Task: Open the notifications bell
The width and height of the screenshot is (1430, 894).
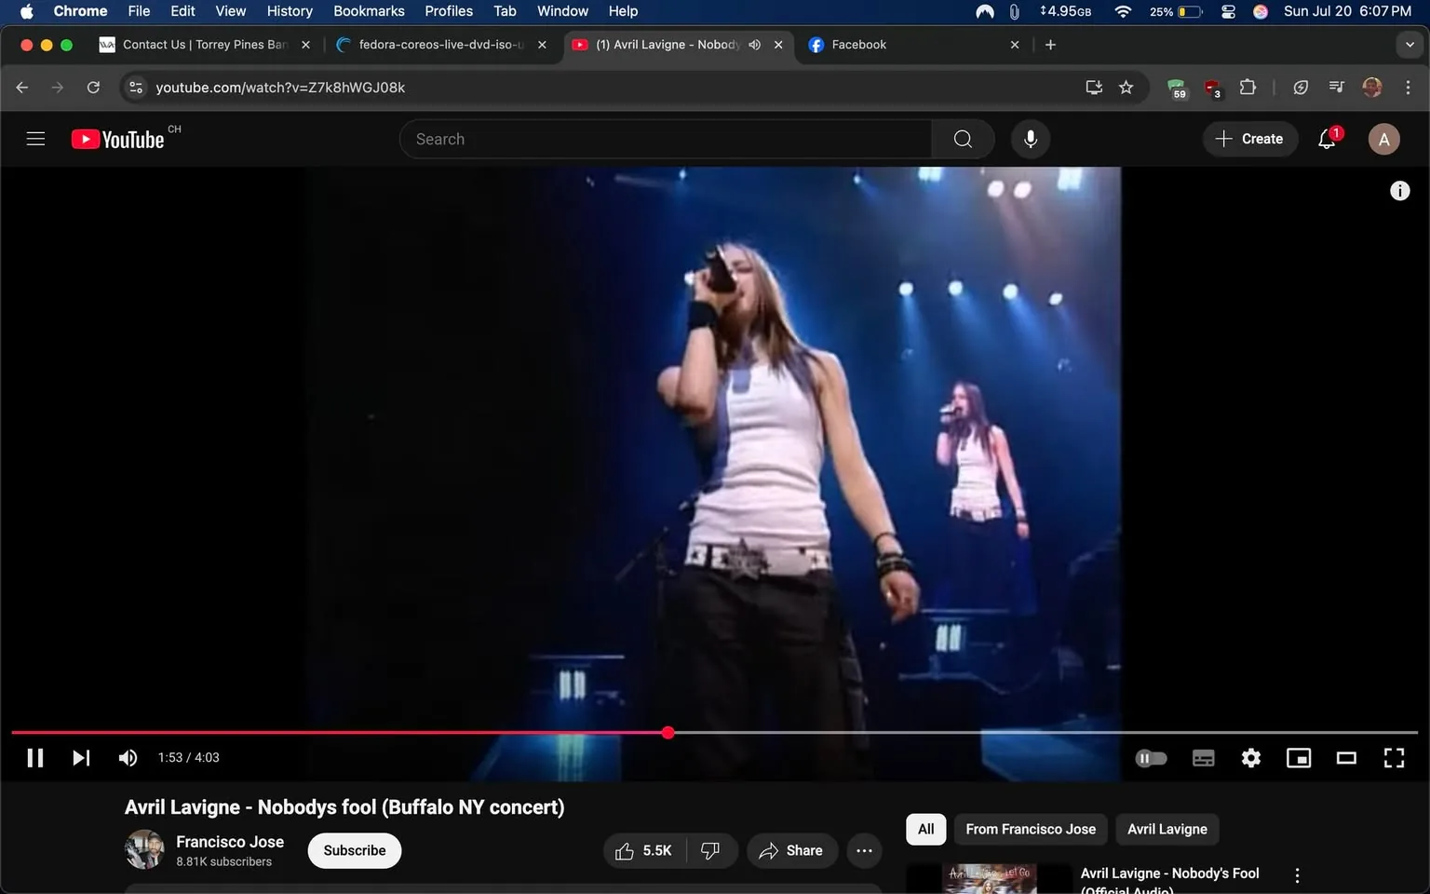Action: (1326, 138)
